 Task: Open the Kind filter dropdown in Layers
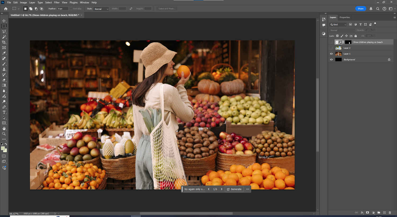coord(338,25)
